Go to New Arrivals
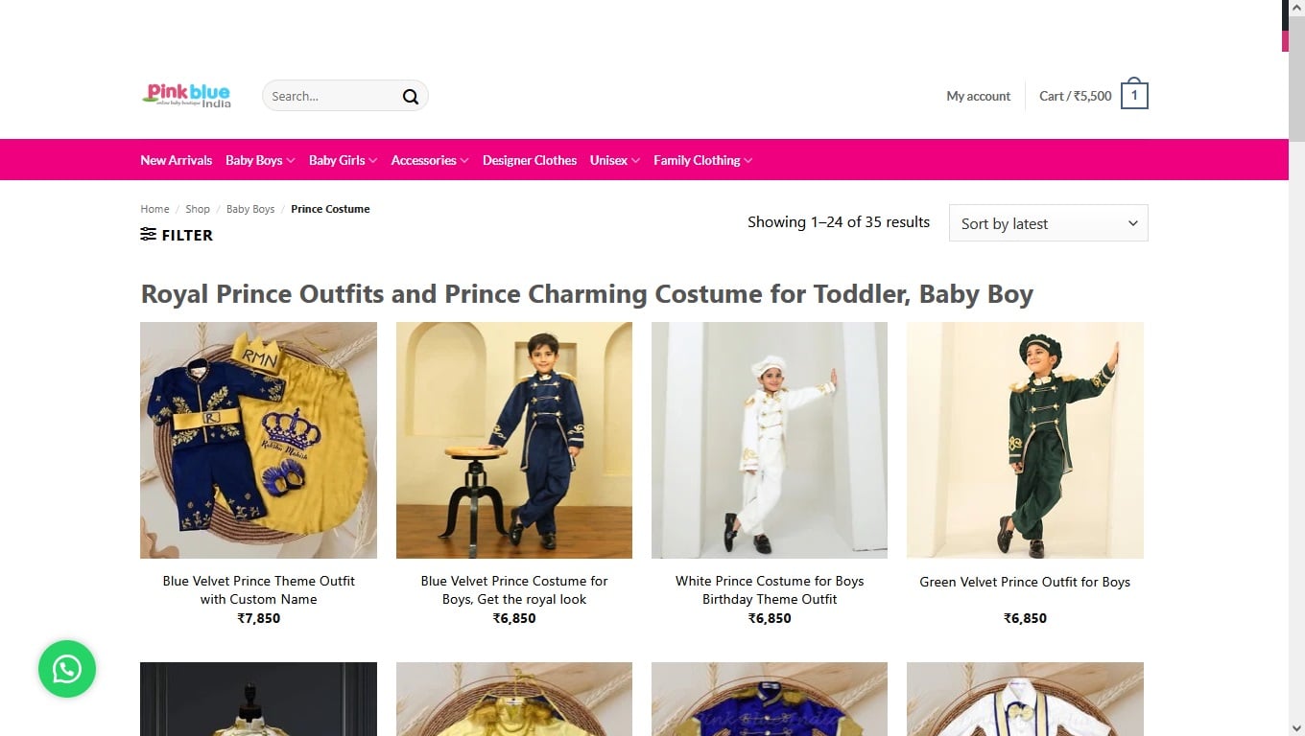 pos(176,160)
